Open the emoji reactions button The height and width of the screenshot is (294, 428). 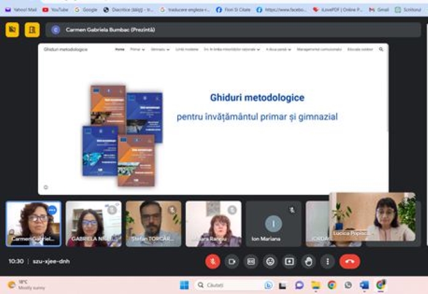(270, 262)
